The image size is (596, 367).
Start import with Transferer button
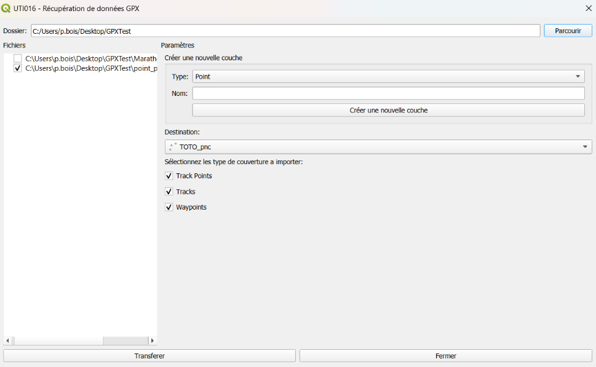click(x=149, y=356)
